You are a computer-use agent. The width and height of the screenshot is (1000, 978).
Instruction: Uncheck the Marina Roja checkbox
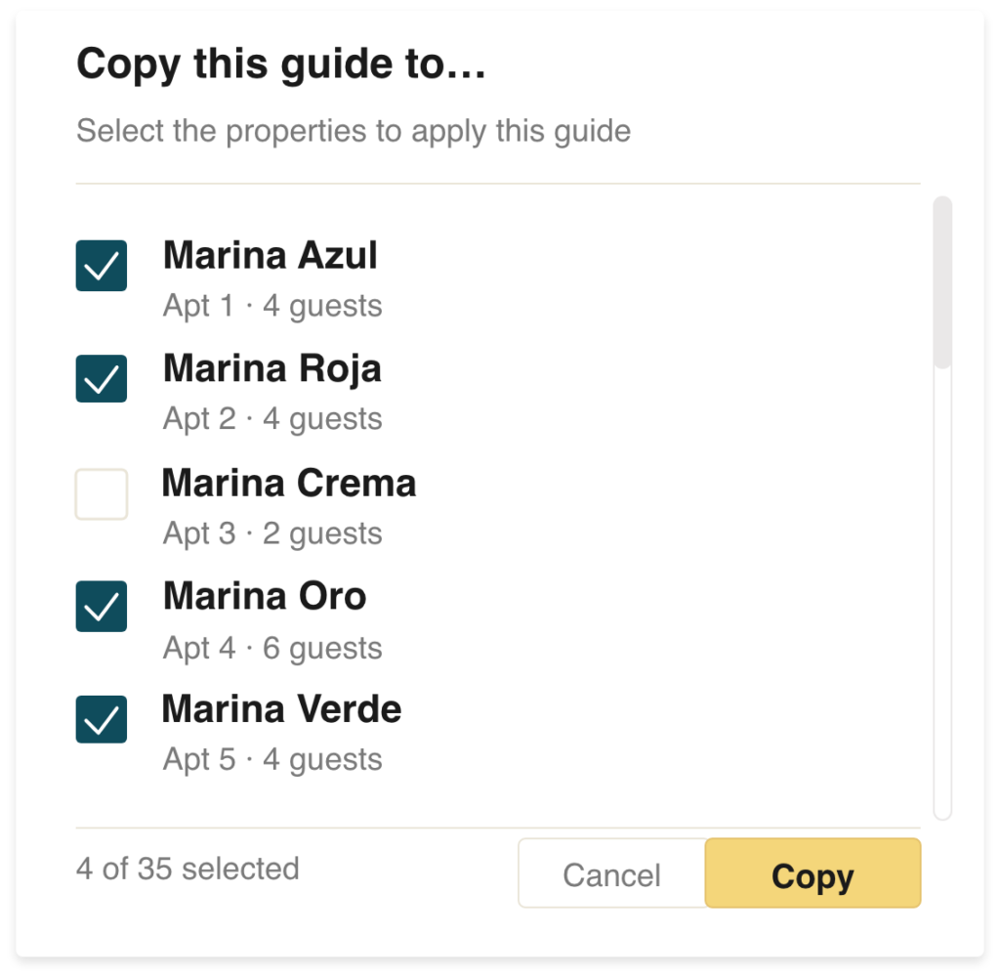pyautogui.click(x=102, y=378)
